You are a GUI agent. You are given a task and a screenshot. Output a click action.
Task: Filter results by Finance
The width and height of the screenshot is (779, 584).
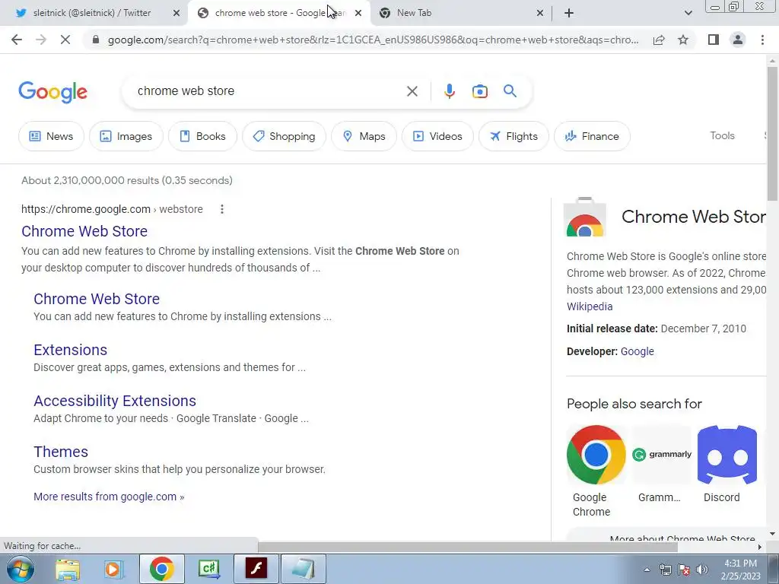click(592, 136)
